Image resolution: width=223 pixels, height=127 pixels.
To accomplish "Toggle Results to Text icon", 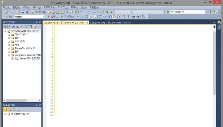I will (110, 17).
